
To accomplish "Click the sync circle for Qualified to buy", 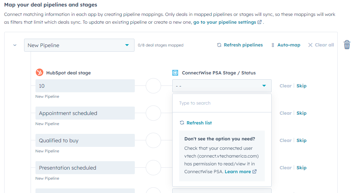I will click(153, 141).
